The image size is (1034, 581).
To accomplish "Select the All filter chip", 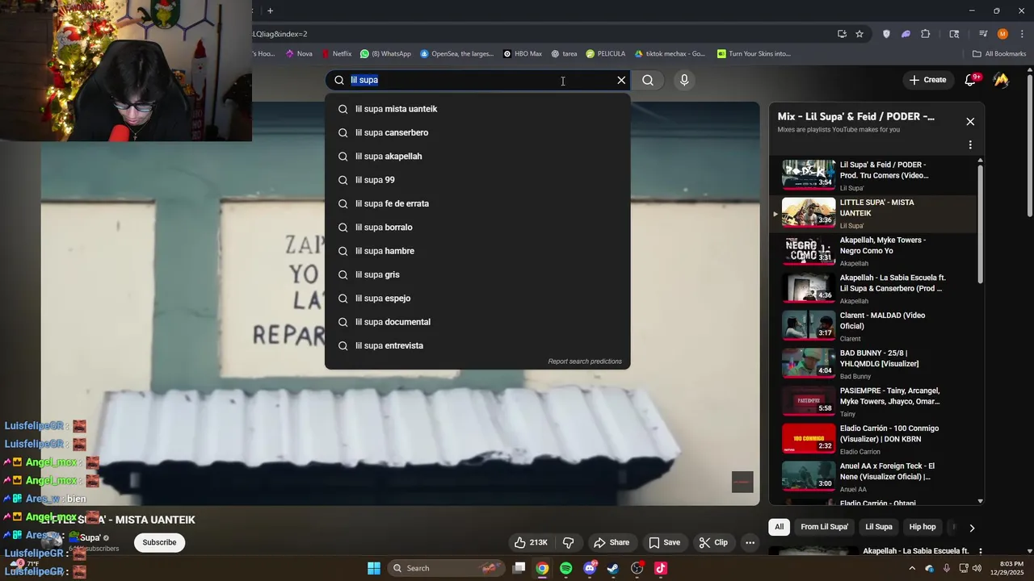I will pyautogui.click(x=779, y=527).
